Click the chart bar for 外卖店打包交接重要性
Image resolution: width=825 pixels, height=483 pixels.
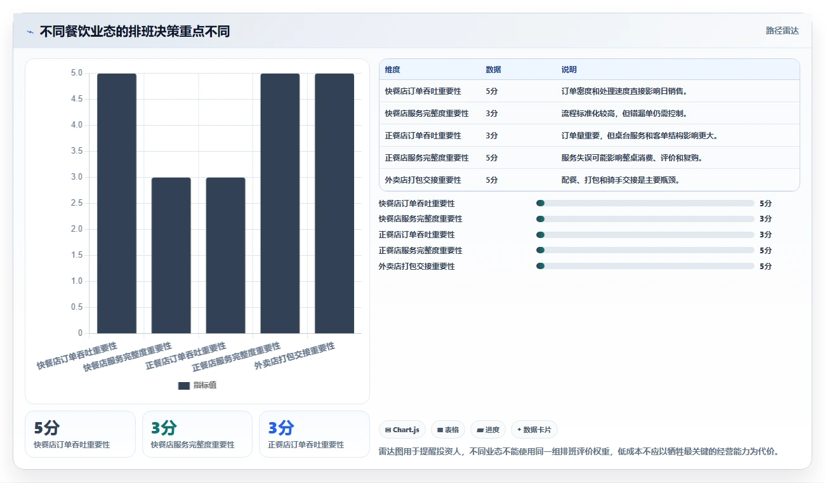coord(334,203)
